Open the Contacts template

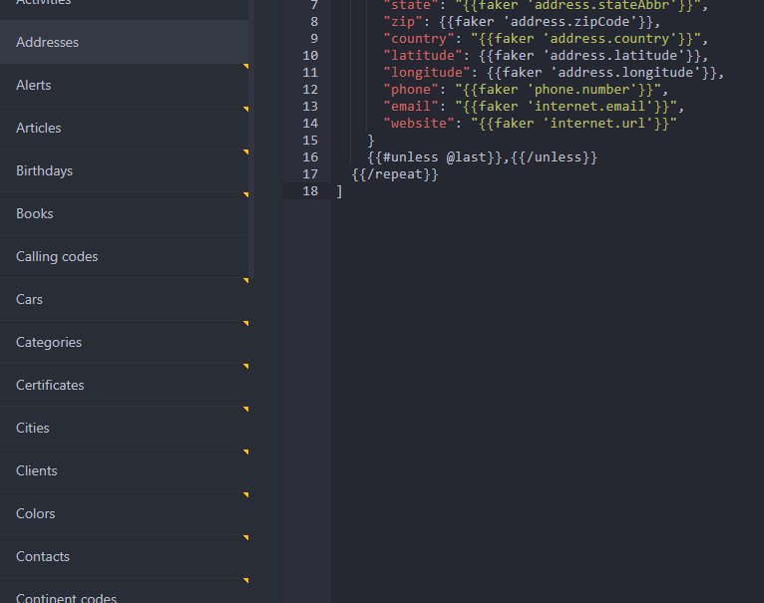pos(43,556)
